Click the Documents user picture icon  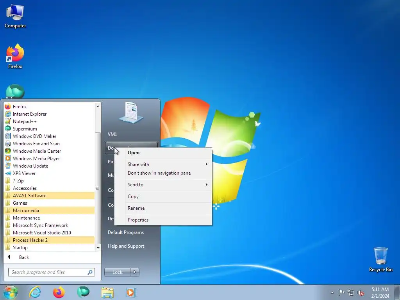[x=131, y=113]
